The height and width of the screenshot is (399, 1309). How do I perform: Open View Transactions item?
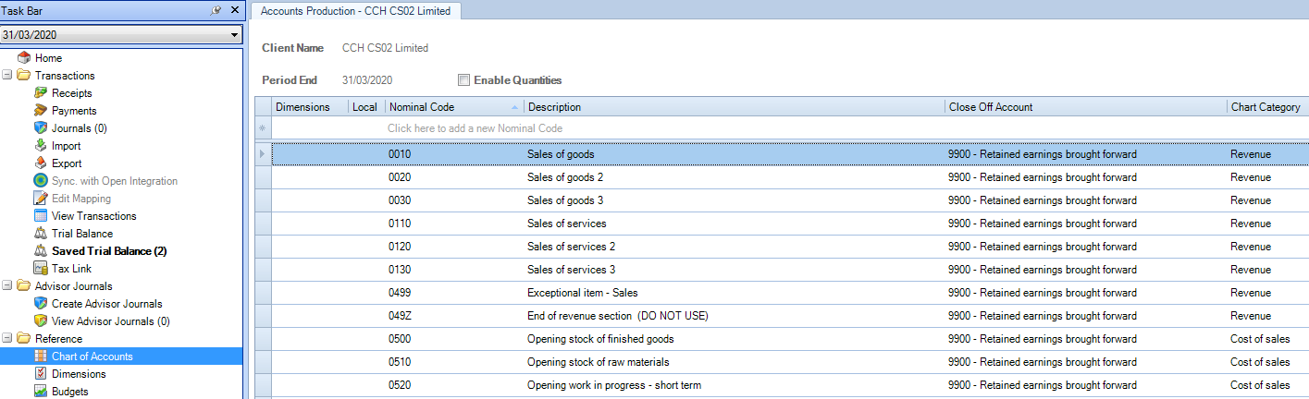(x=94, y=216)
